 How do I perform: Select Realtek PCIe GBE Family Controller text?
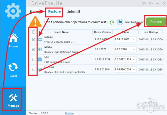tap(65, 72)
